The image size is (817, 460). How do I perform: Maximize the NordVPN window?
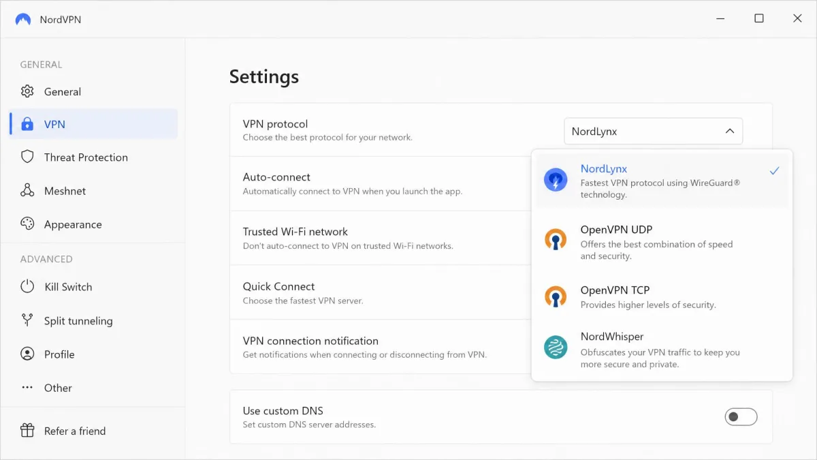pyautogui.click(x=759, y=18)
